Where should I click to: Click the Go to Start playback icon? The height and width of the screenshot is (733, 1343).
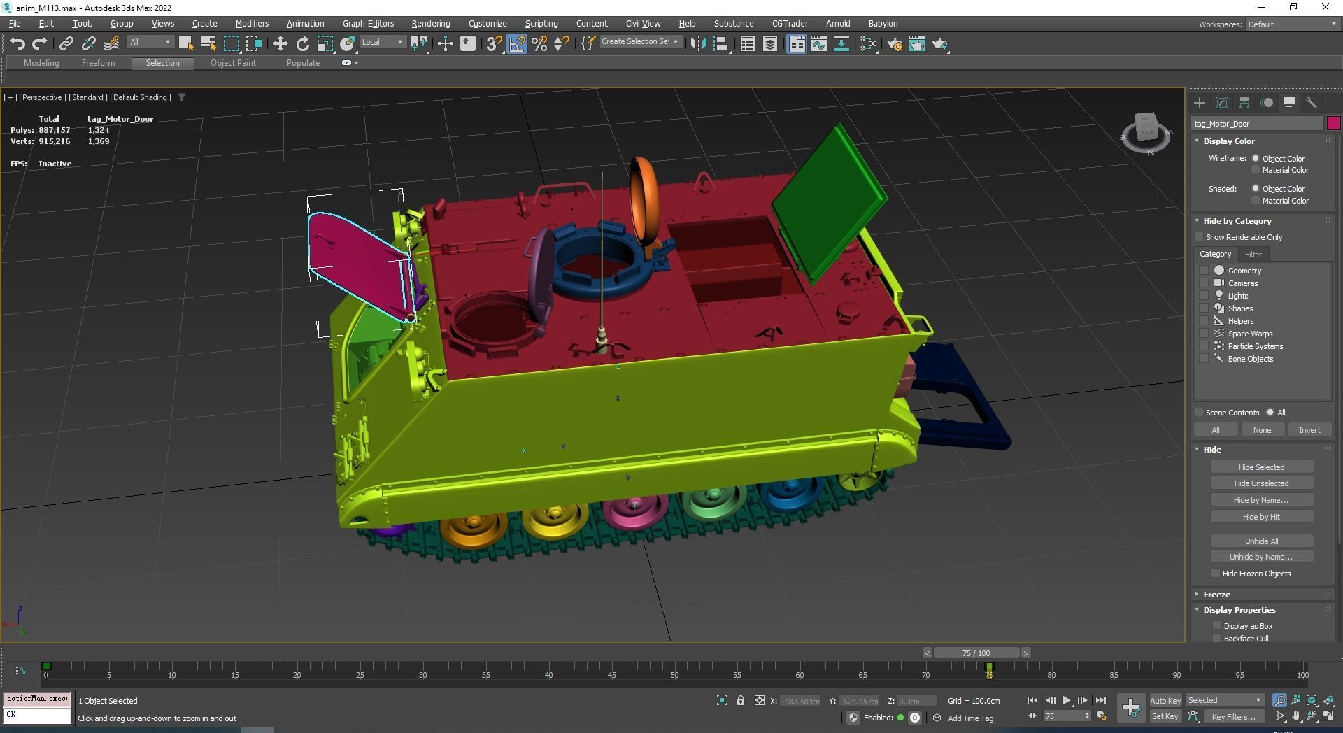pos(1032,700)
